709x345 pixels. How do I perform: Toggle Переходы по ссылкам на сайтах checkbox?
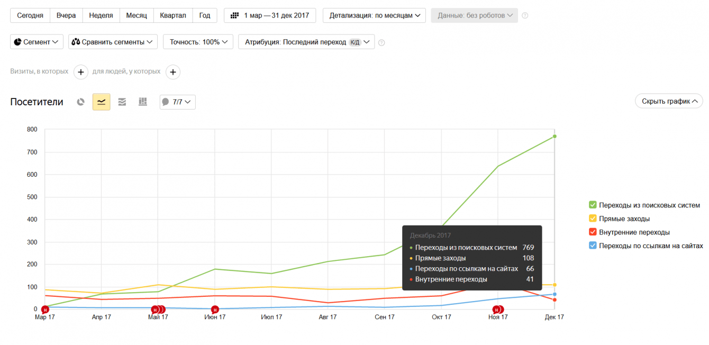pyautogui.click(x=593, y=246)
